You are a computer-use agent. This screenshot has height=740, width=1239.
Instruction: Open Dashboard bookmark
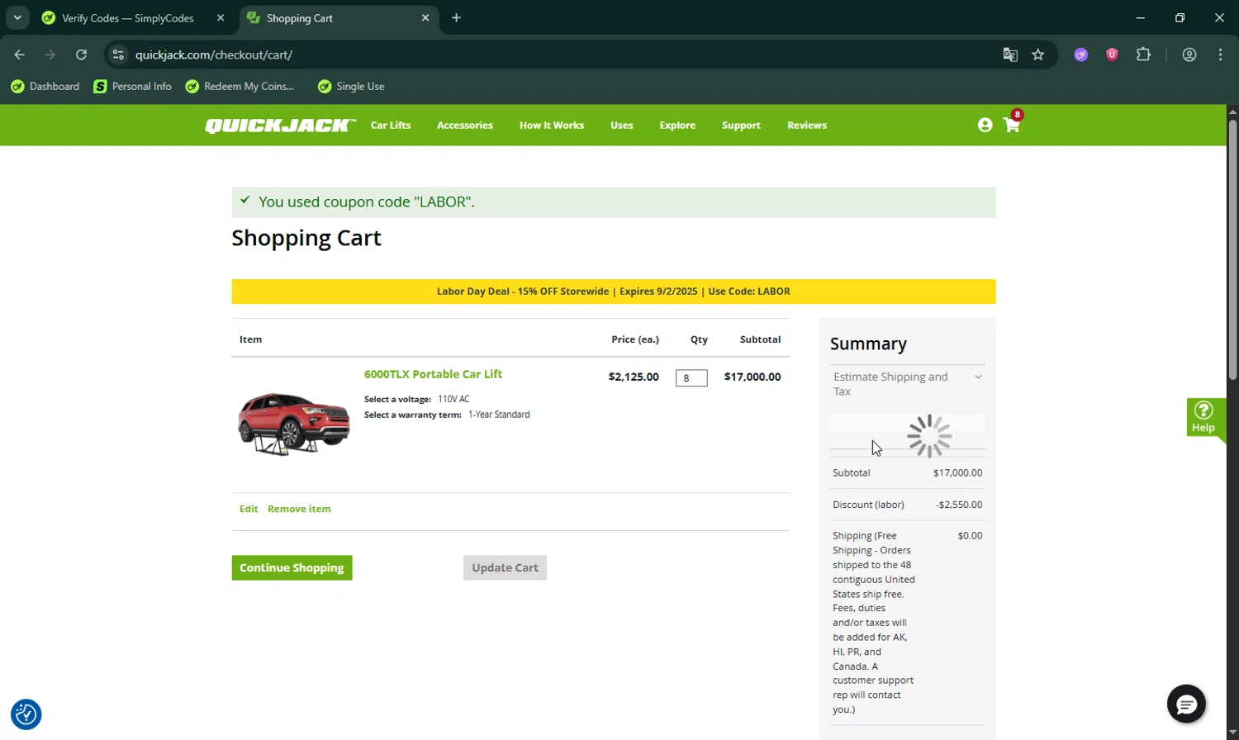45,86
